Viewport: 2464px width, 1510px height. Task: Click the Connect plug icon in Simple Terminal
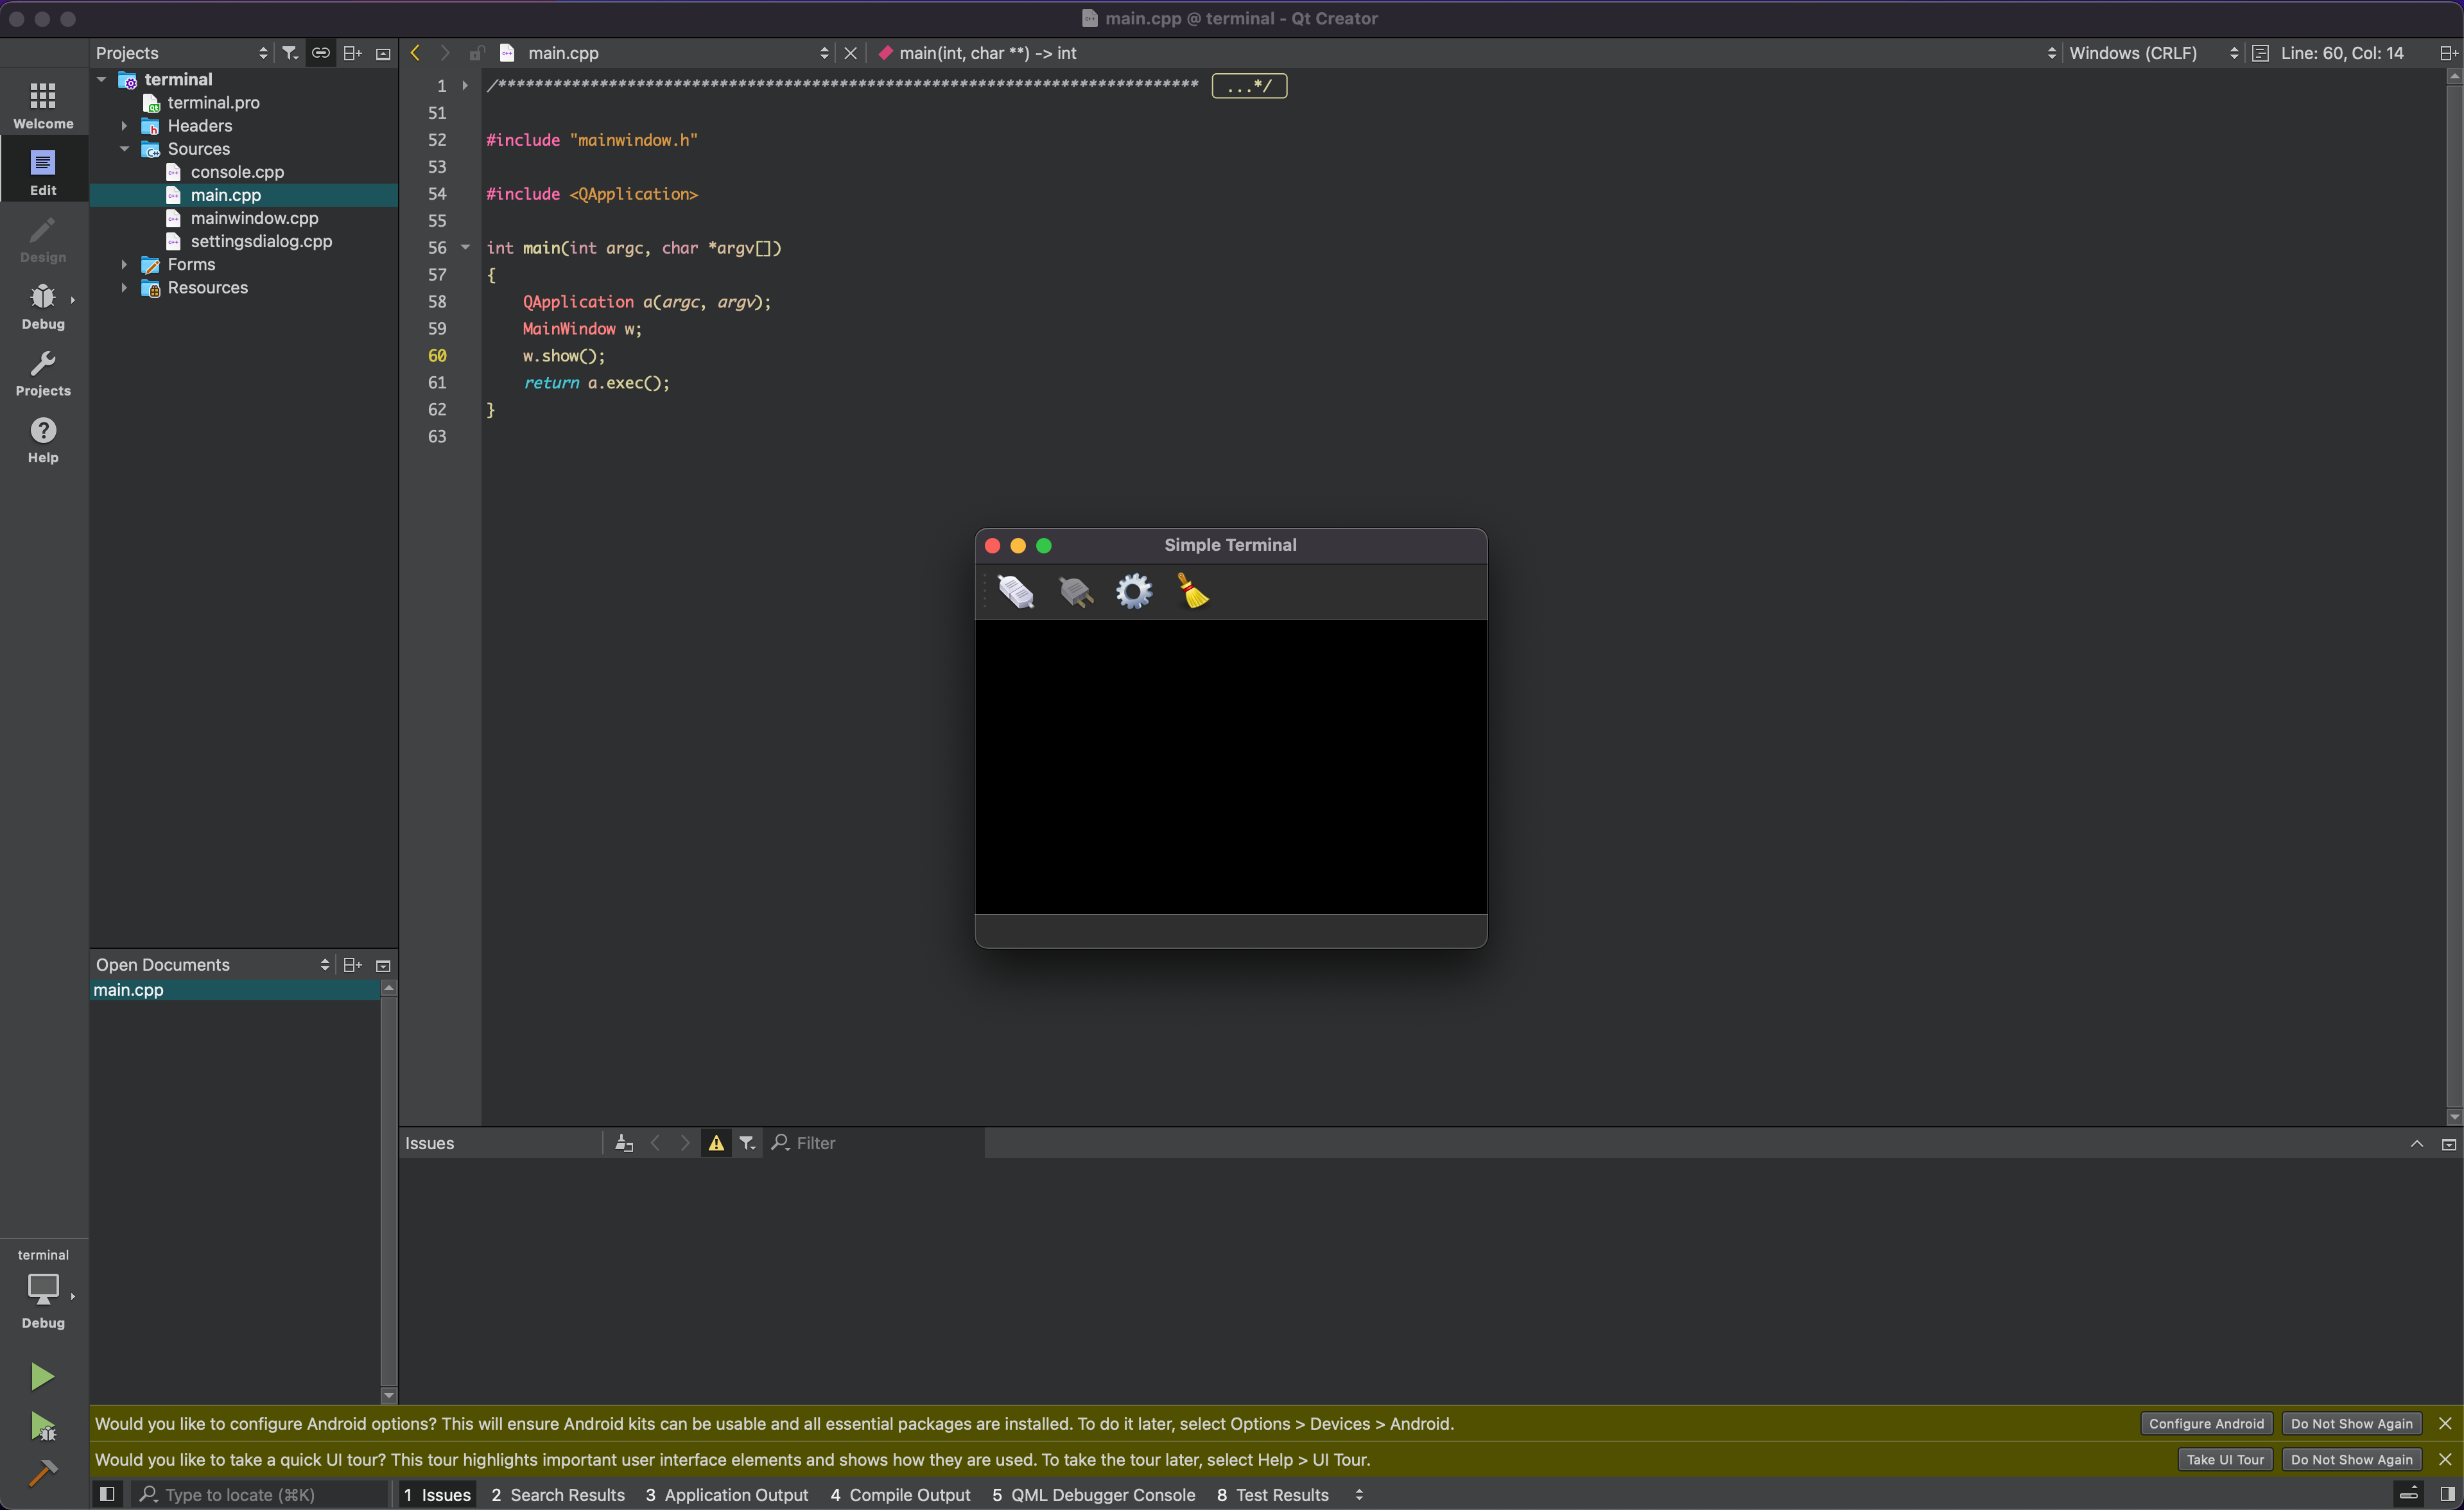tap(1016, 592)
